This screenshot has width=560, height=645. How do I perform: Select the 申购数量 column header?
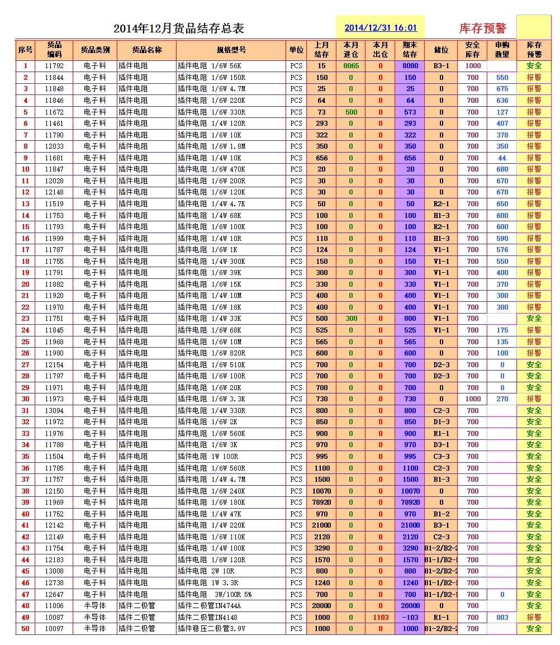click(502, 50)
